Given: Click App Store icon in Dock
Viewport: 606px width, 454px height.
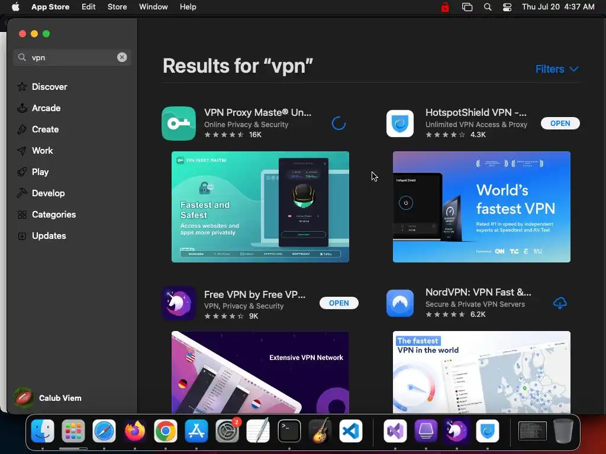Looking at the screenshot, I should [x=196, y=431].
